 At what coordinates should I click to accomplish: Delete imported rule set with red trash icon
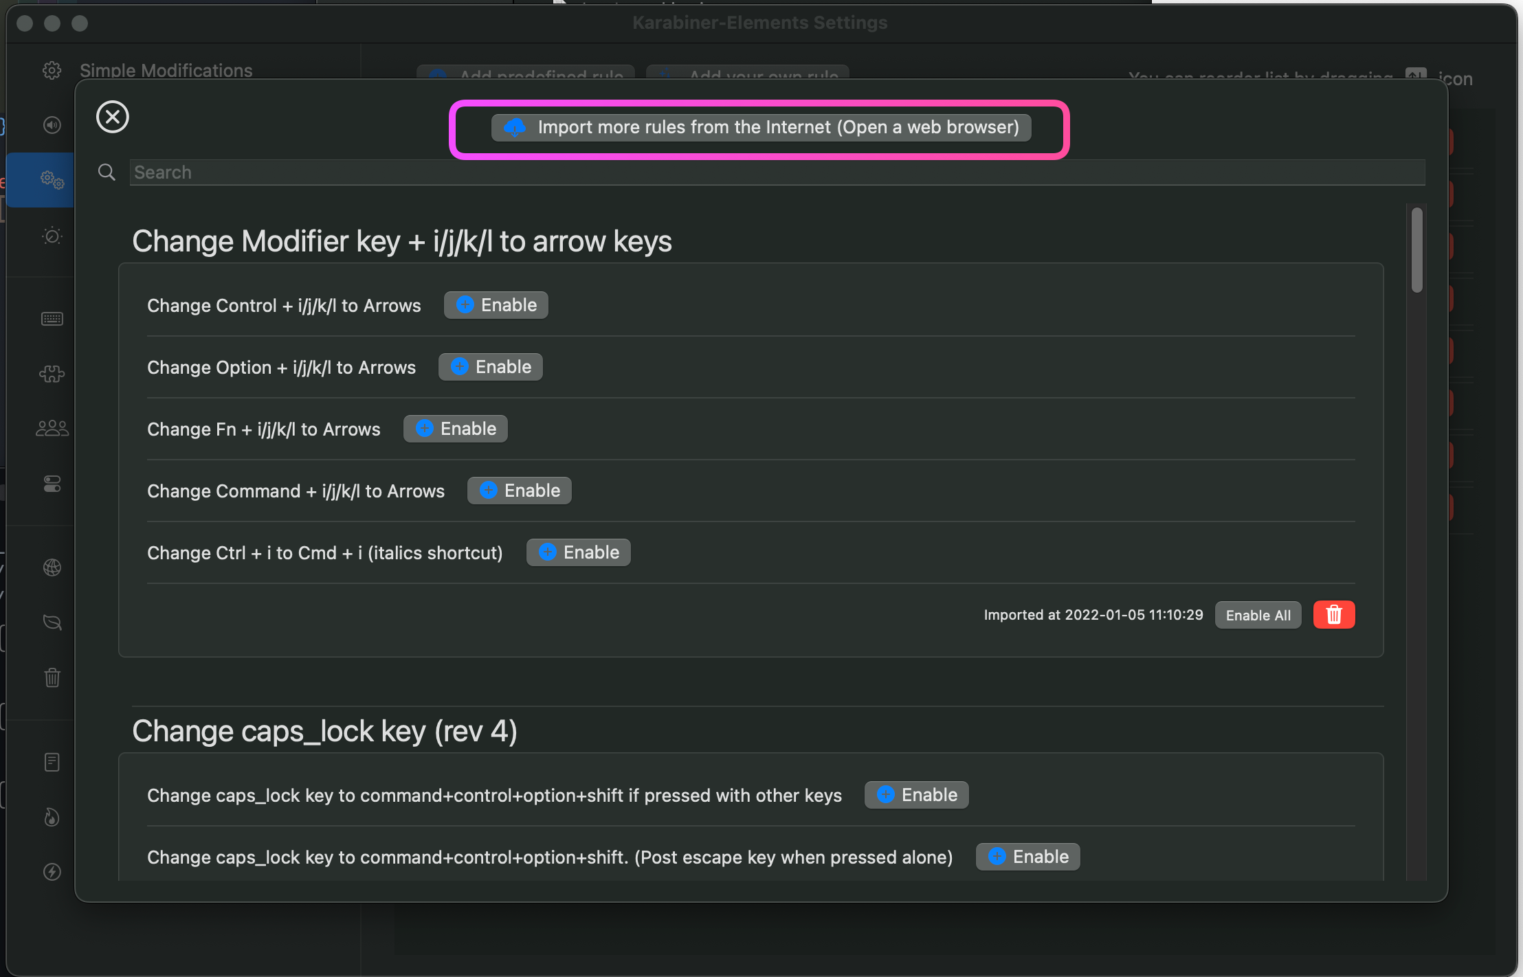point(1333,615)
